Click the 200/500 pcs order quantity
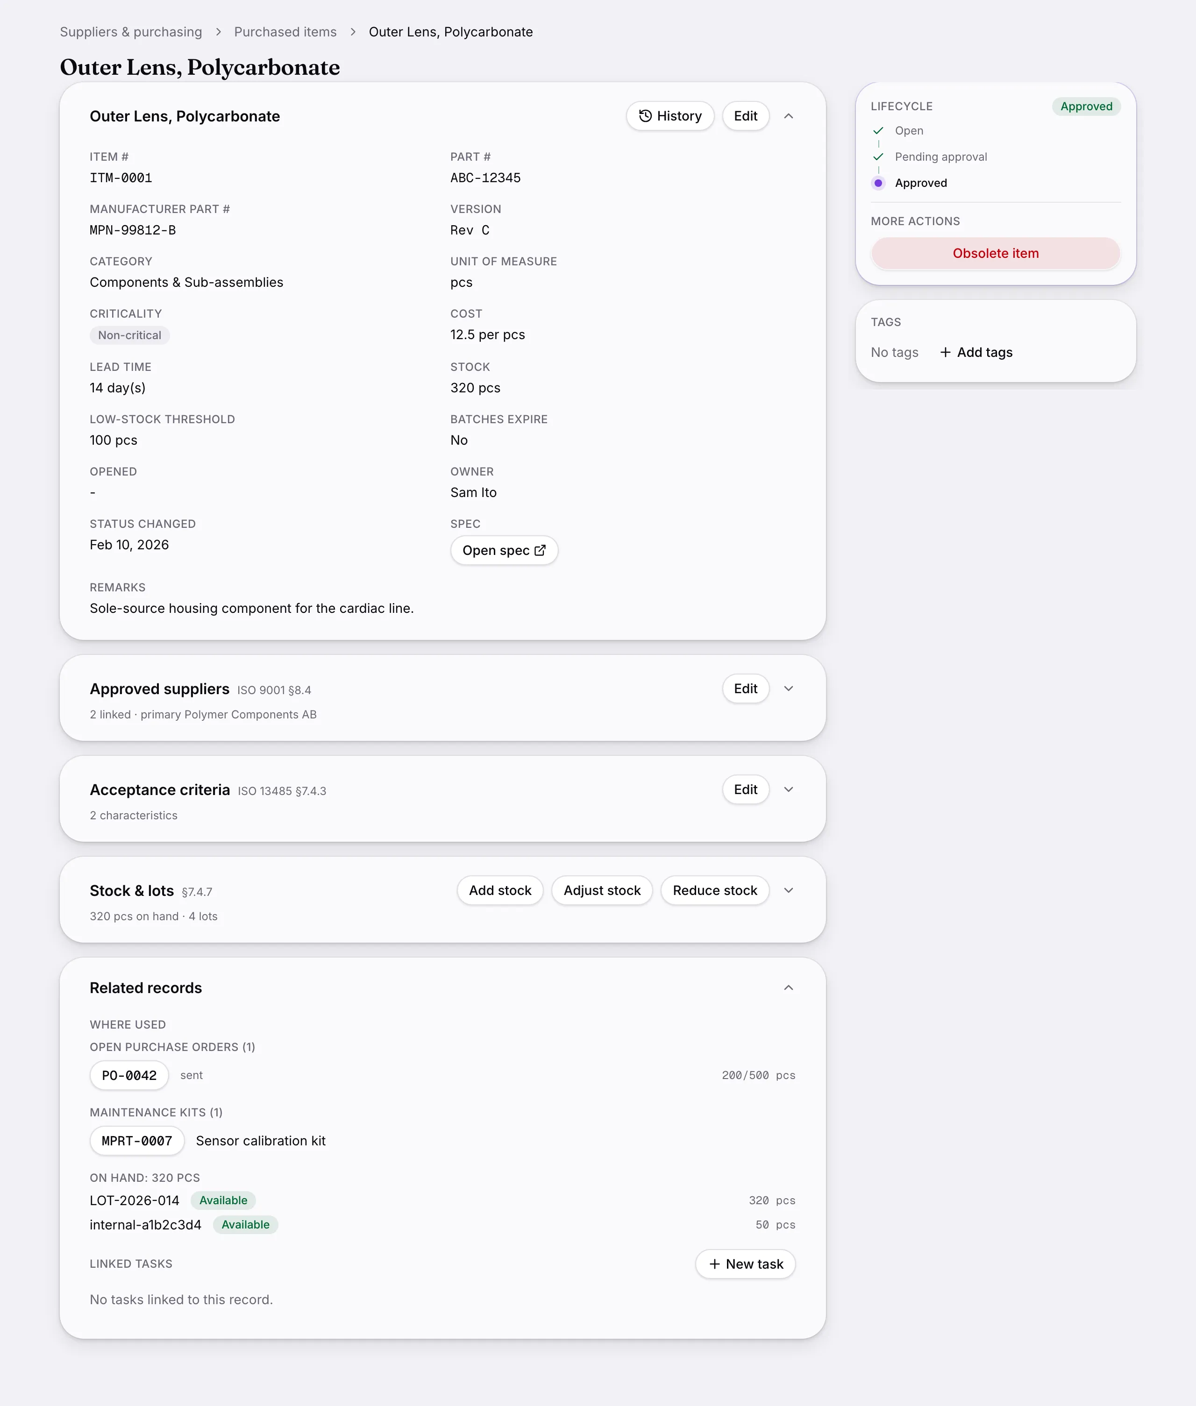The width and height of the screenshot is (1196, 1406). click(759, 1076)
